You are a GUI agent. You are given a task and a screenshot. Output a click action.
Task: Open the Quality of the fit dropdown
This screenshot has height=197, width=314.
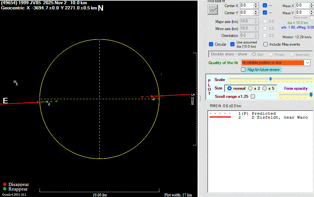click(308, 63)
